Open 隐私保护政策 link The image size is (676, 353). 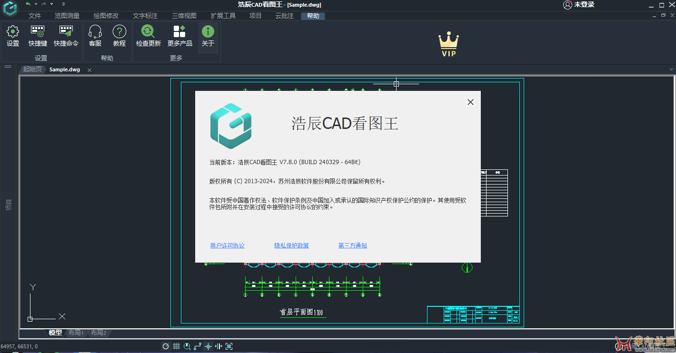[292, 245]
